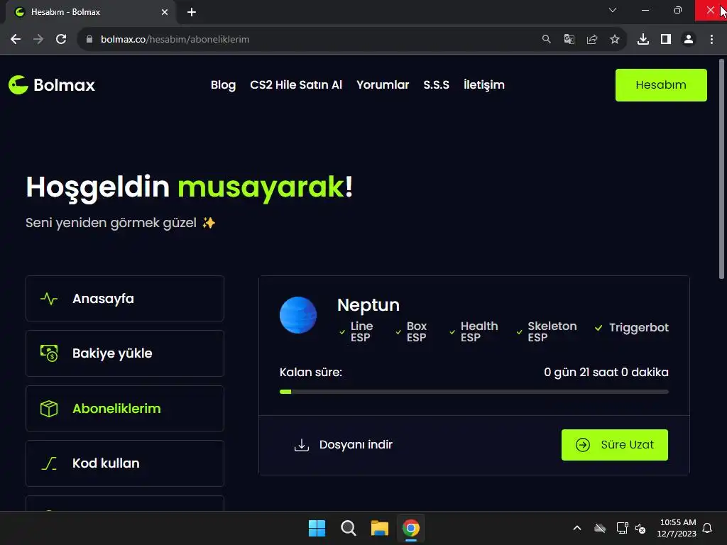Image resolution: width=727 pixels, height=545 pixels.
Task: Click Dosyanı indir download link
Action: 343,445
